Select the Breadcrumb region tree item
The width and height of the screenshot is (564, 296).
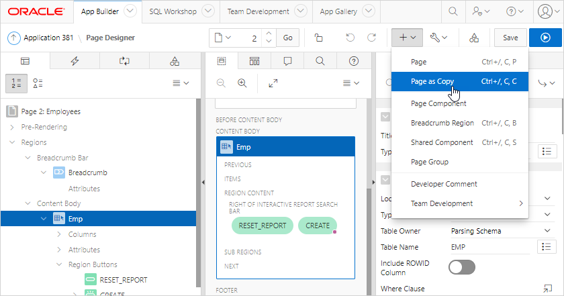tap(88, 172)
